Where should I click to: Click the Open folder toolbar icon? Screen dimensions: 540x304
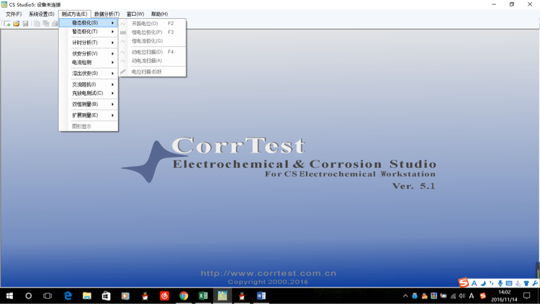pyautogui.click(x=16, y=24)
